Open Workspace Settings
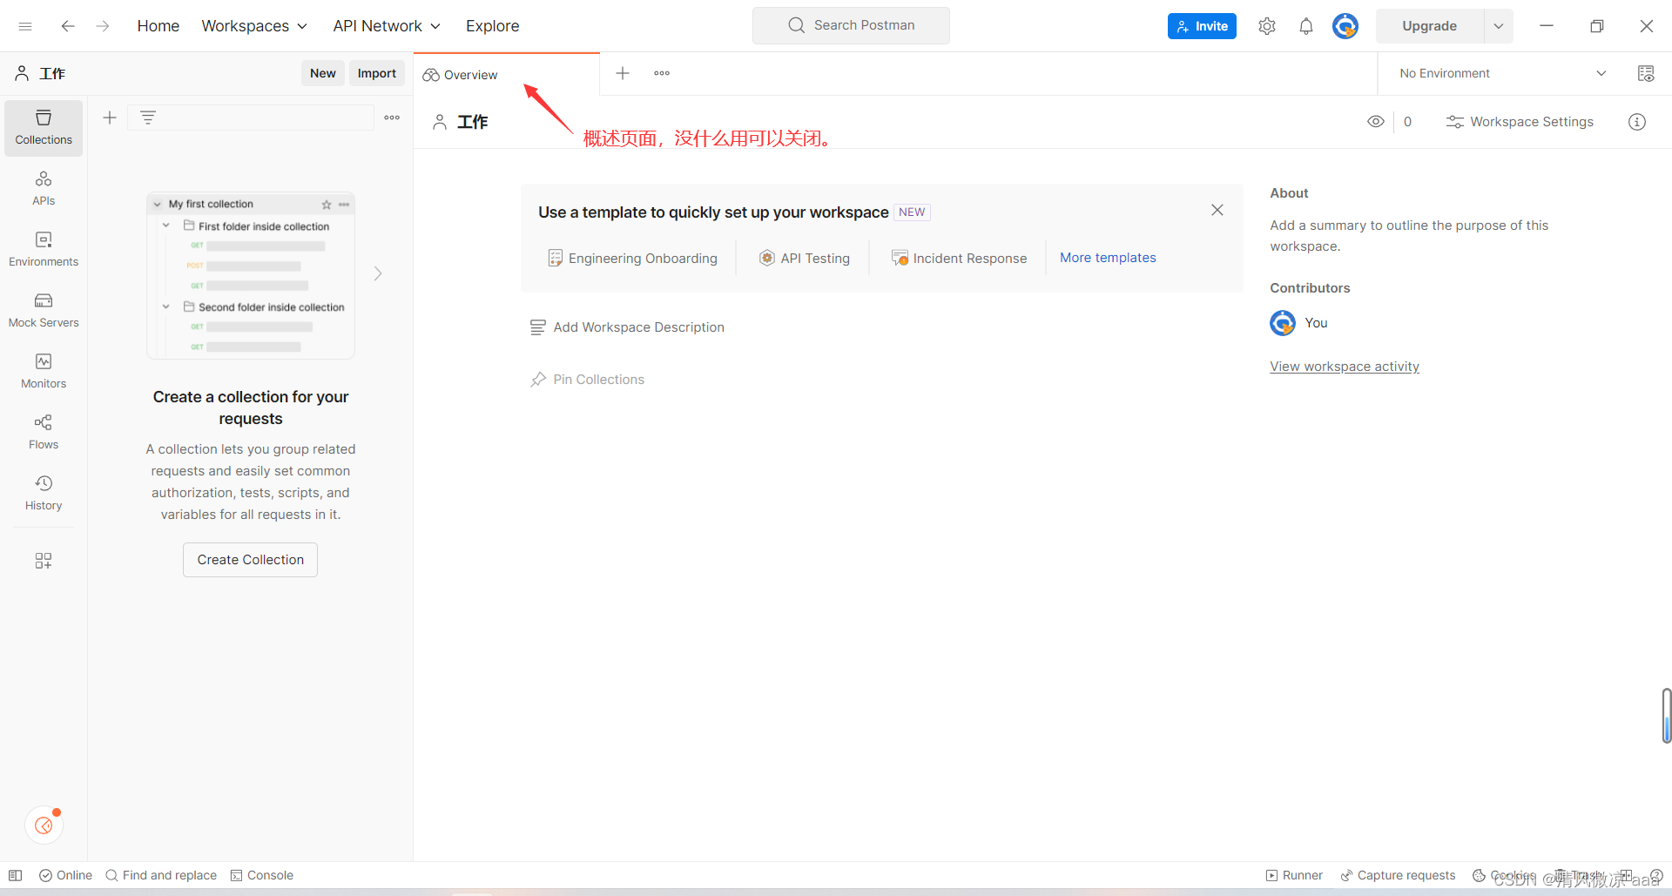Image resolution: width=1672 pixels, height=896 pixels. (x=1520, y=122)
